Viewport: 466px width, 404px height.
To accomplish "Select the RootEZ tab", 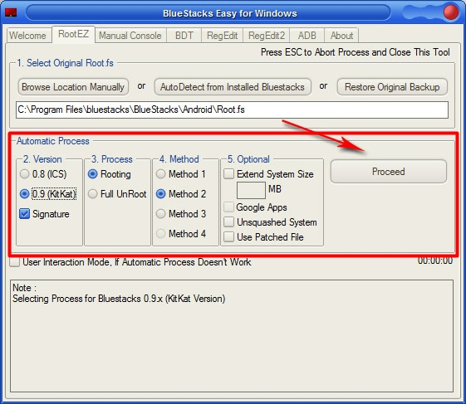I will [x=73, y=35].
